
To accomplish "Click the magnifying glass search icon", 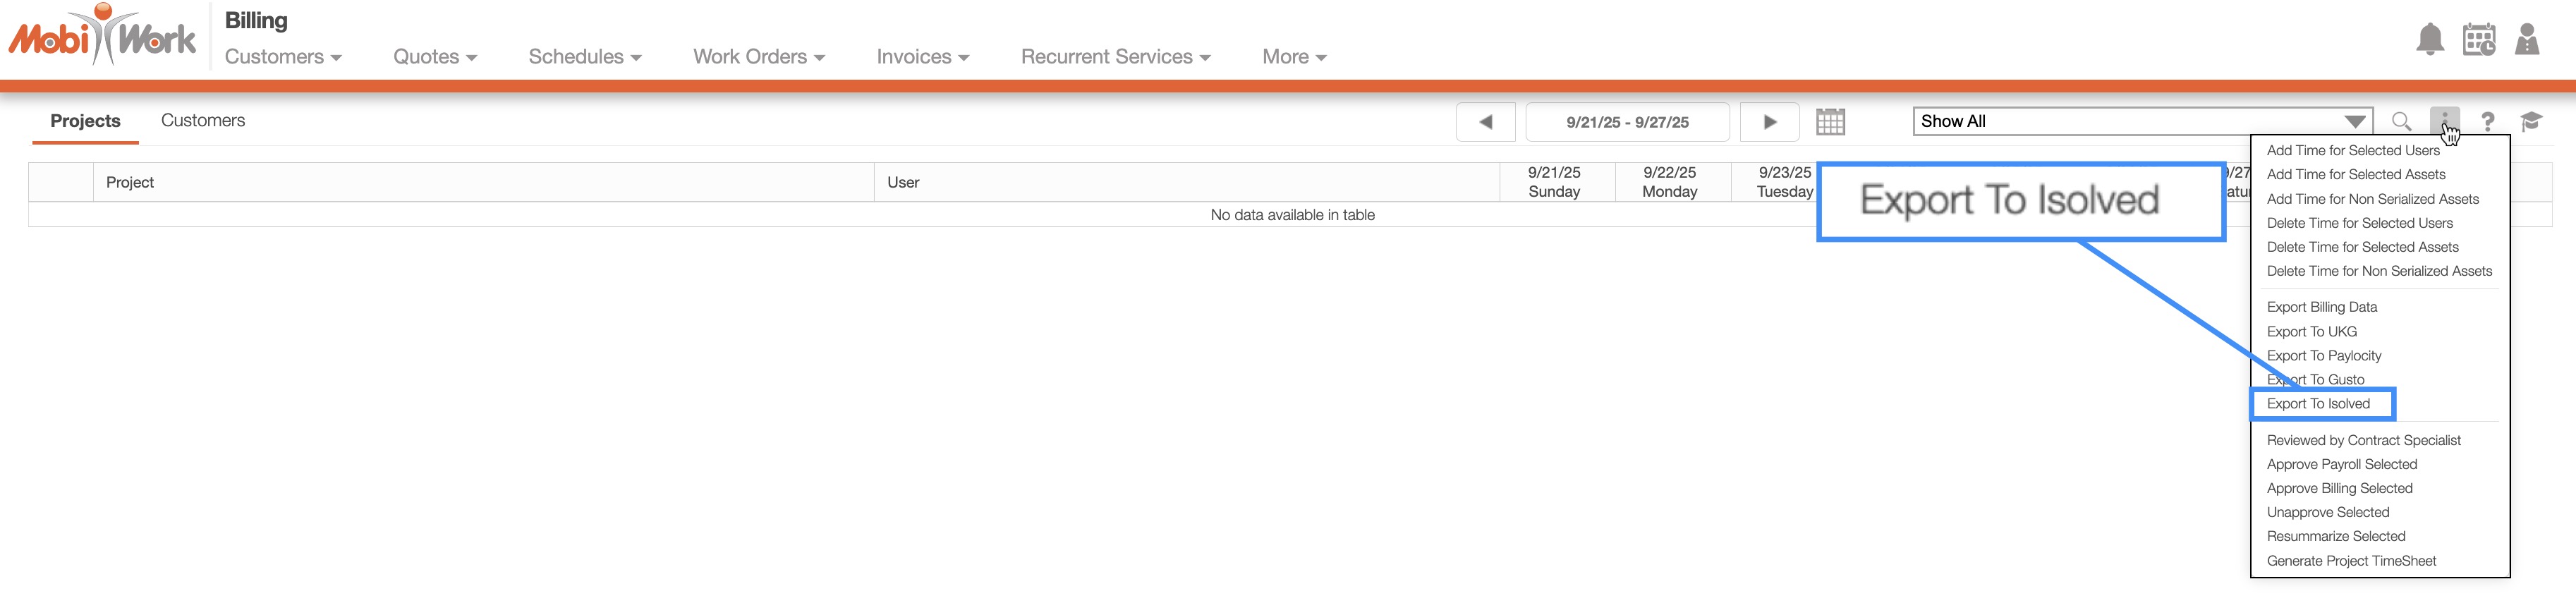I will 2400,122.
